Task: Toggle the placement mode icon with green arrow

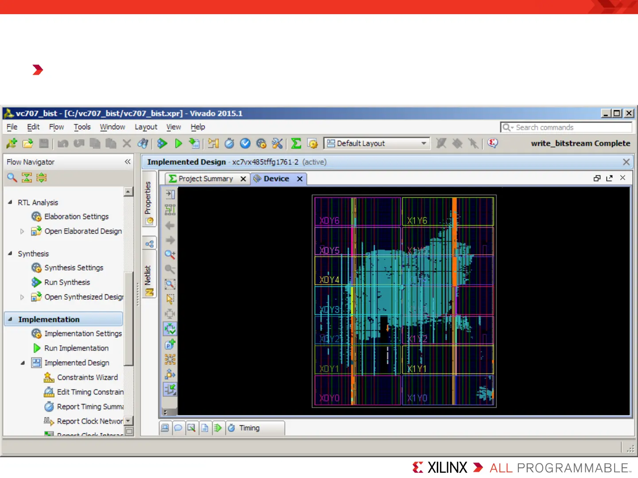Action: (170, 389)
